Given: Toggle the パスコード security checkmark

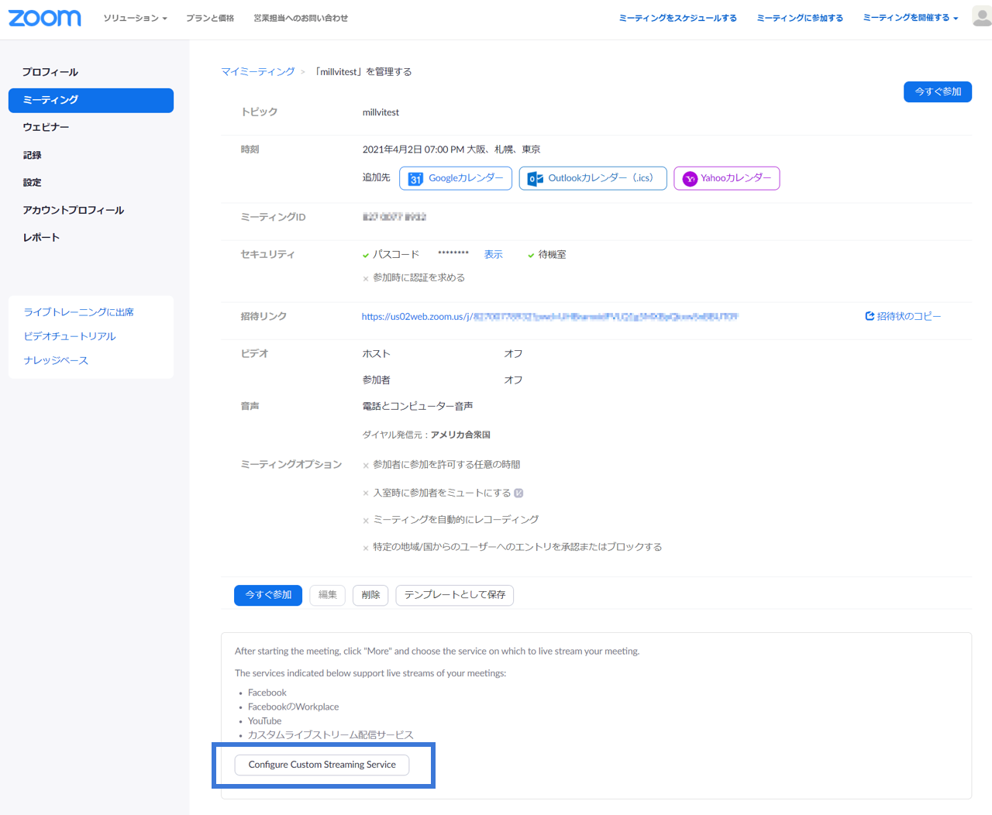Looking at the screenshot, I should 364,253.
